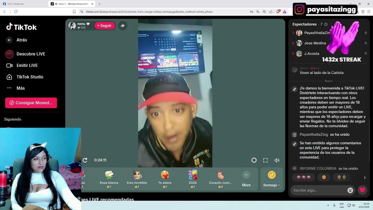Enter fullscreen mode on the live video
Image resolution: width=373 pixels, height=210 pixels.
point(265,160)
